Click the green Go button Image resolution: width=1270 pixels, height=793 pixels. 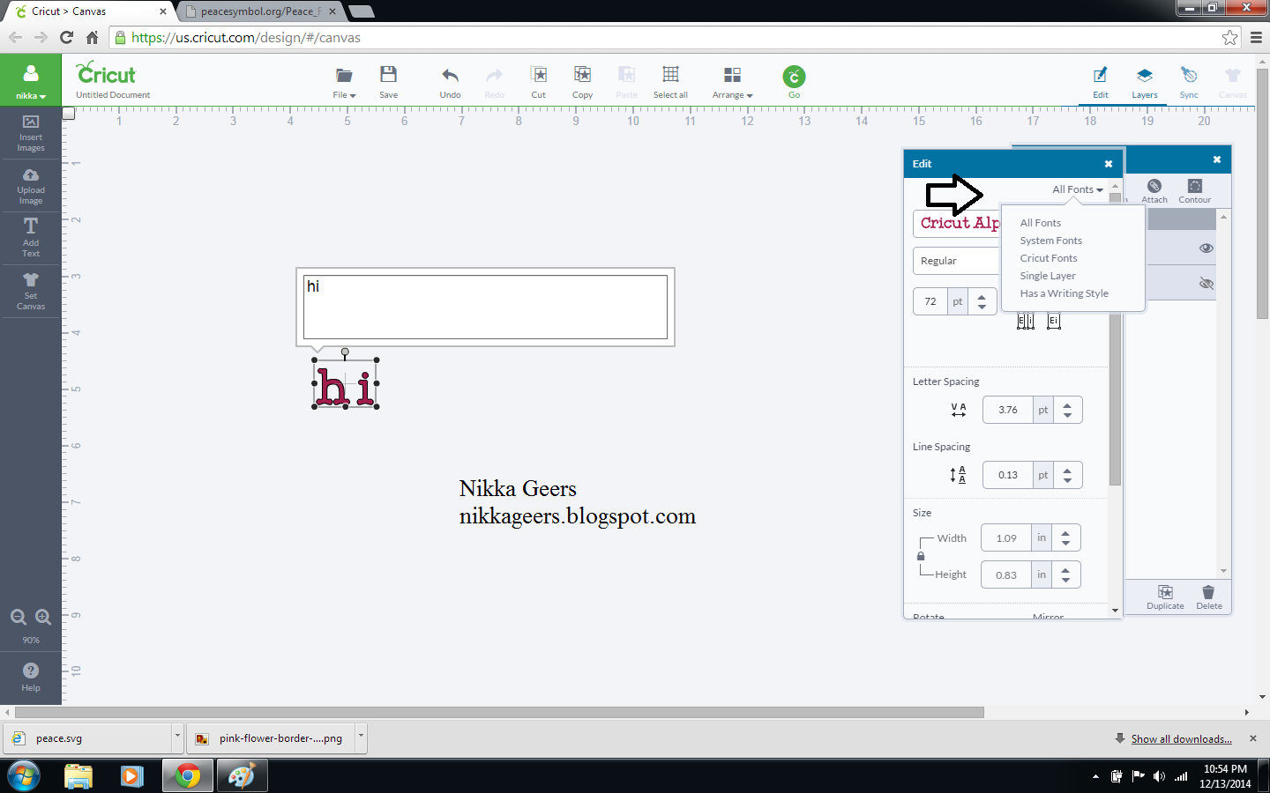pyautogui.click(x=793, y=78)
